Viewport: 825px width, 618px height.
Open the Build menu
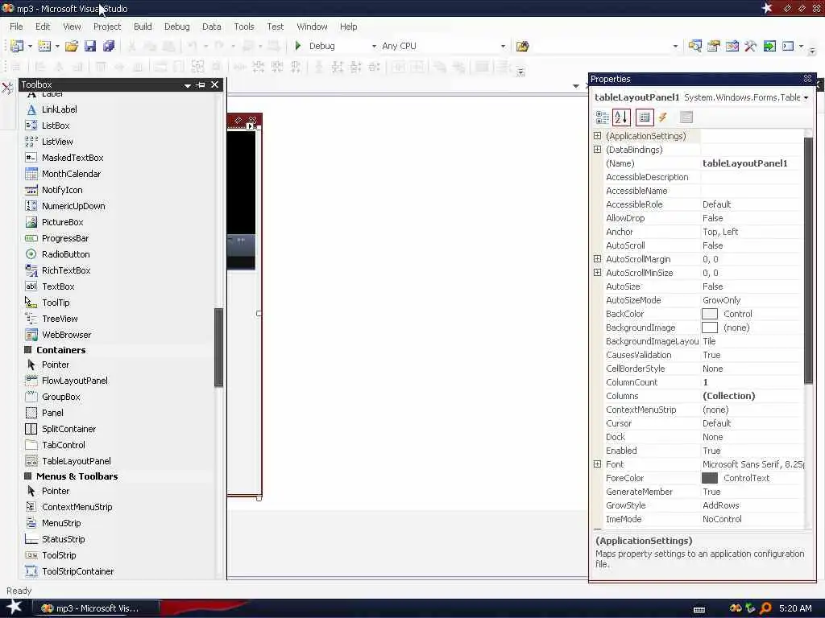coord(143,27)
